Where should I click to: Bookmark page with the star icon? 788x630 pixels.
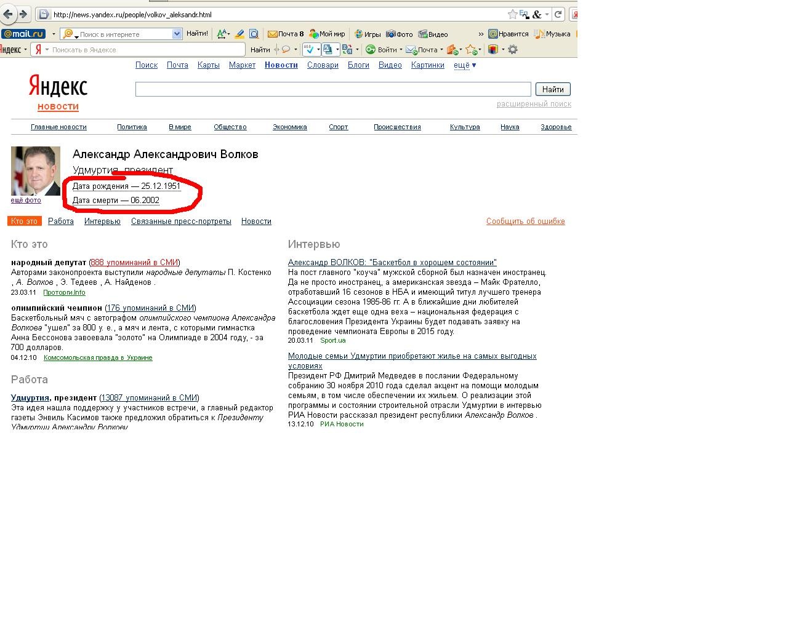pyautogui.click(x=512, y=14)
